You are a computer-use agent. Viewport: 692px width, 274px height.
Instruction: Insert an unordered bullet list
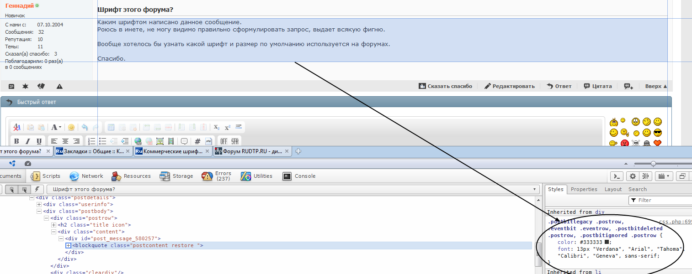[103, 141]
